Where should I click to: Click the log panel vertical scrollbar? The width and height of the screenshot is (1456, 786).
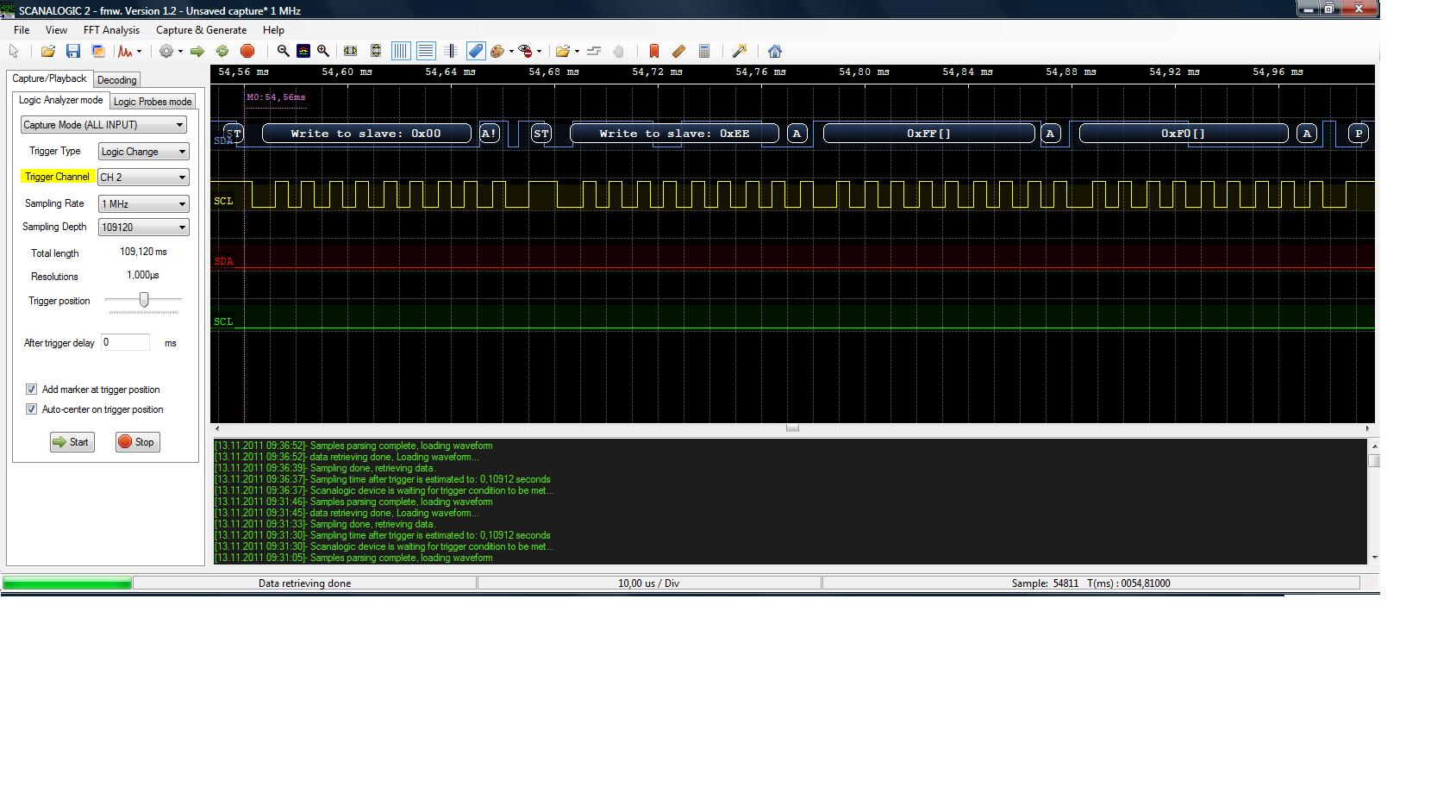click(1373, 501)
